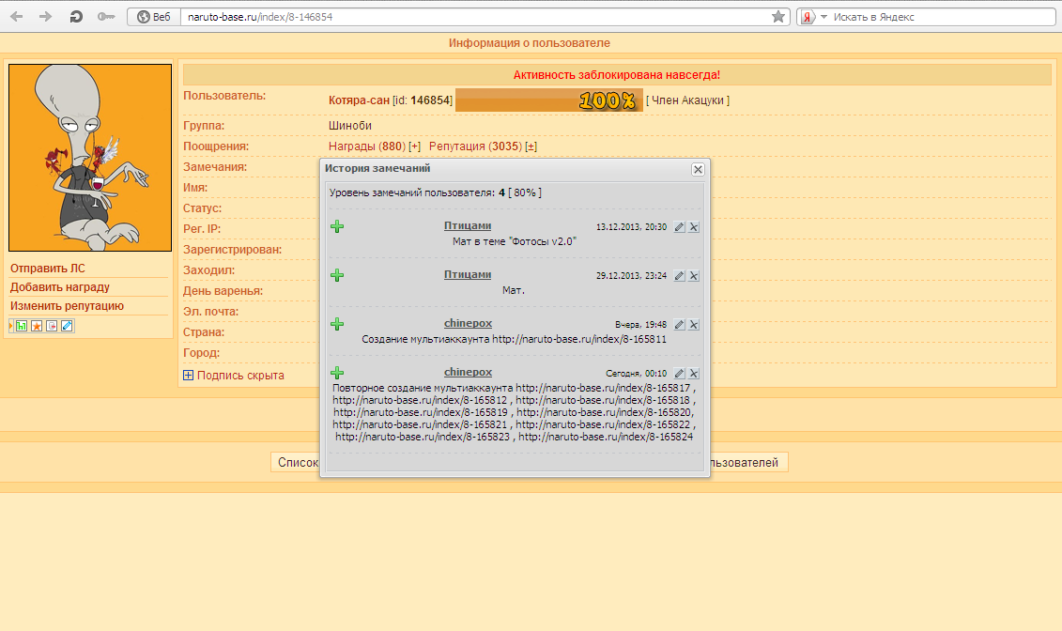Delete the 29.12.2013 warning with X icon

point(694,275)
